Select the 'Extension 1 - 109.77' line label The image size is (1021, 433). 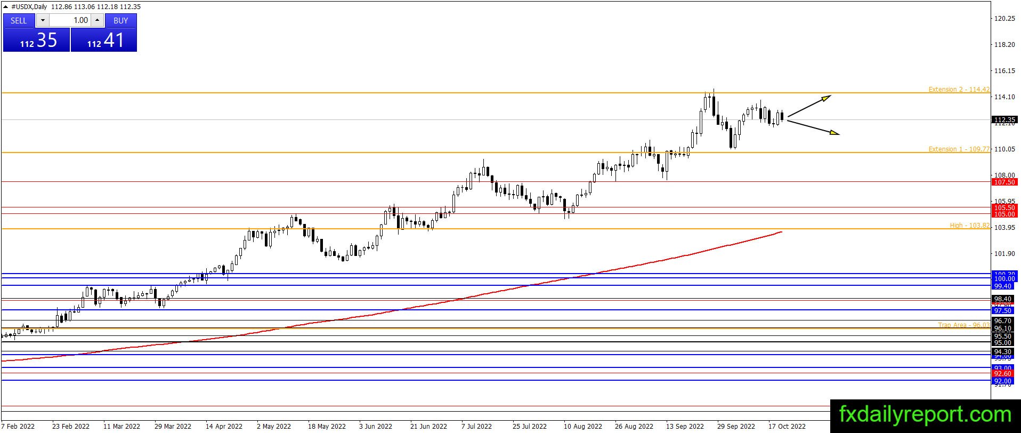click(959, 149)
